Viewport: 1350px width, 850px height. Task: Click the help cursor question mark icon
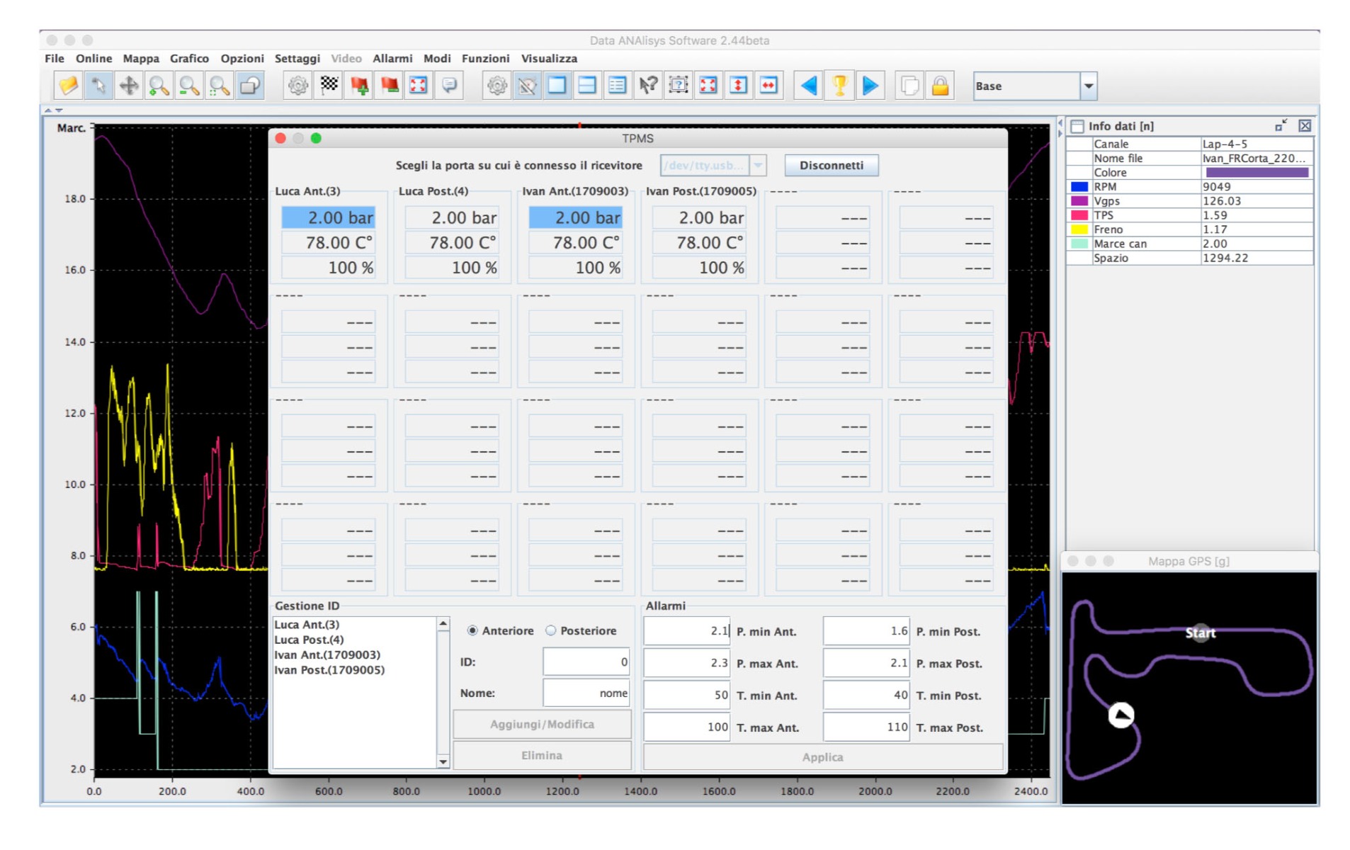647,86
